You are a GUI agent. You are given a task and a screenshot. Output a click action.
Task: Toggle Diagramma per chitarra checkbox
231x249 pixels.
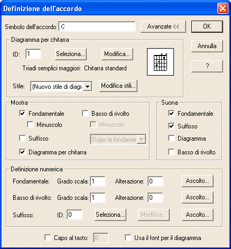click(22, 152)
